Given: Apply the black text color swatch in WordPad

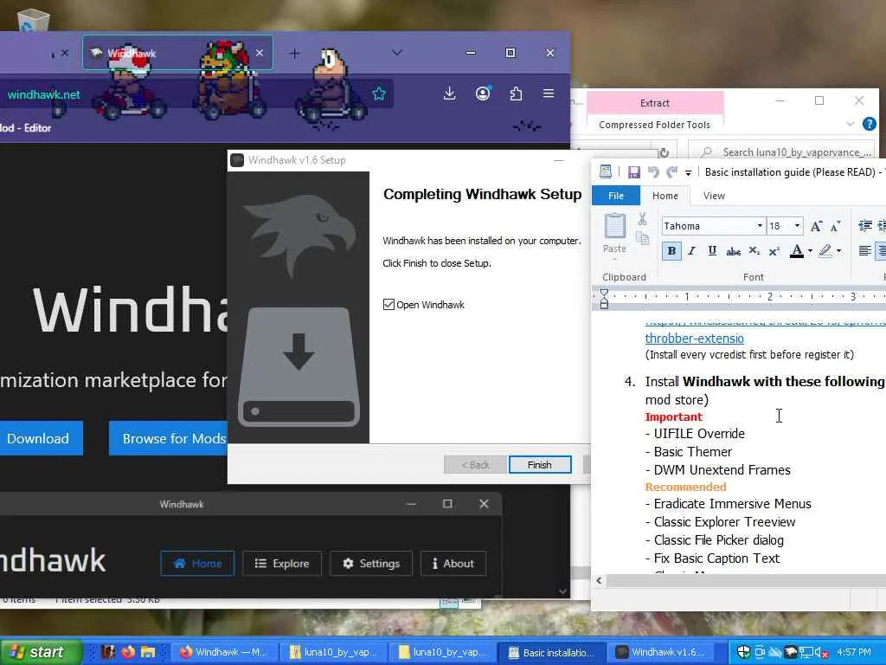Looking at the screenshot, I should point(797,251).
